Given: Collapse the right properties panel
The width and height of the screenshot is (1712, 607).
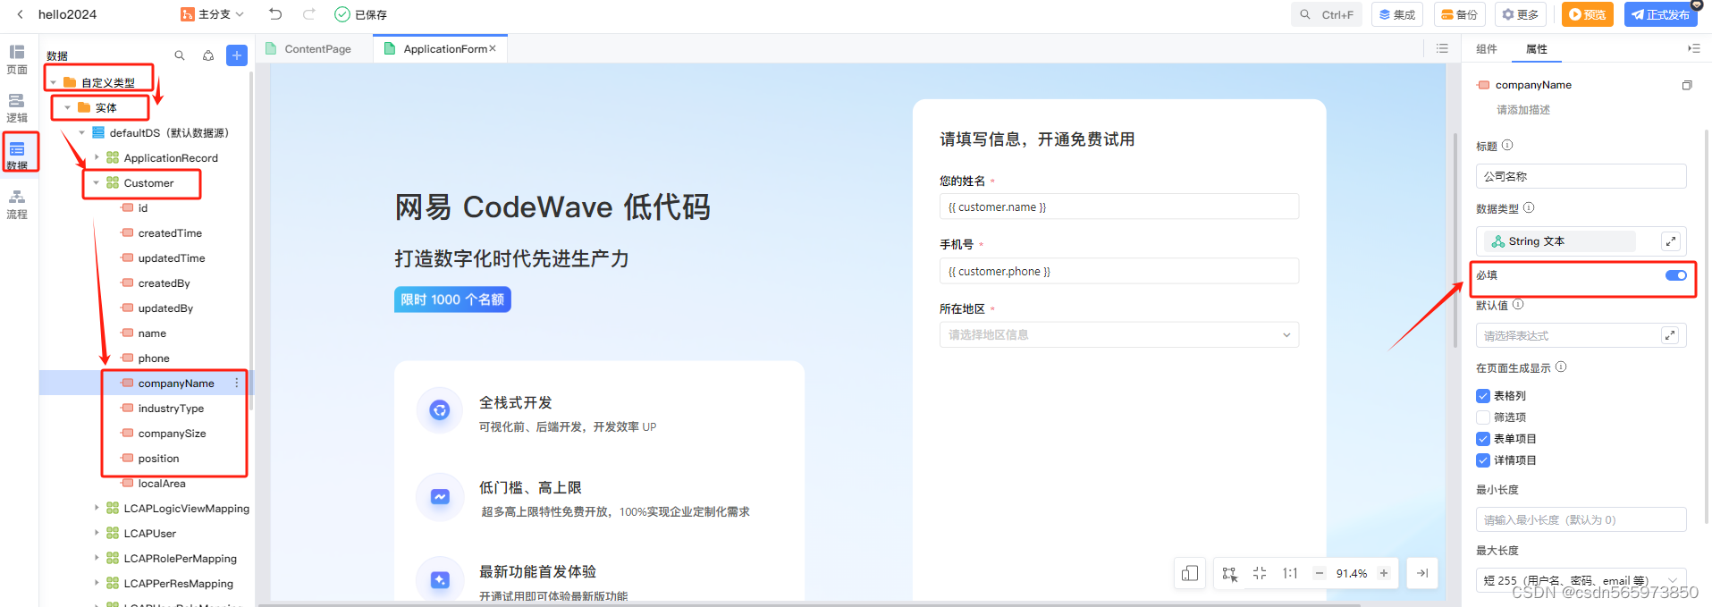Looking at the screenshot, I should (1693, 48).
